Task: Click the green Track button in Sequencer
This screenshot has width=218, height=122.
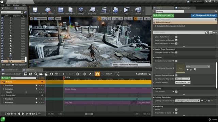Action: [x=6, y=78]
